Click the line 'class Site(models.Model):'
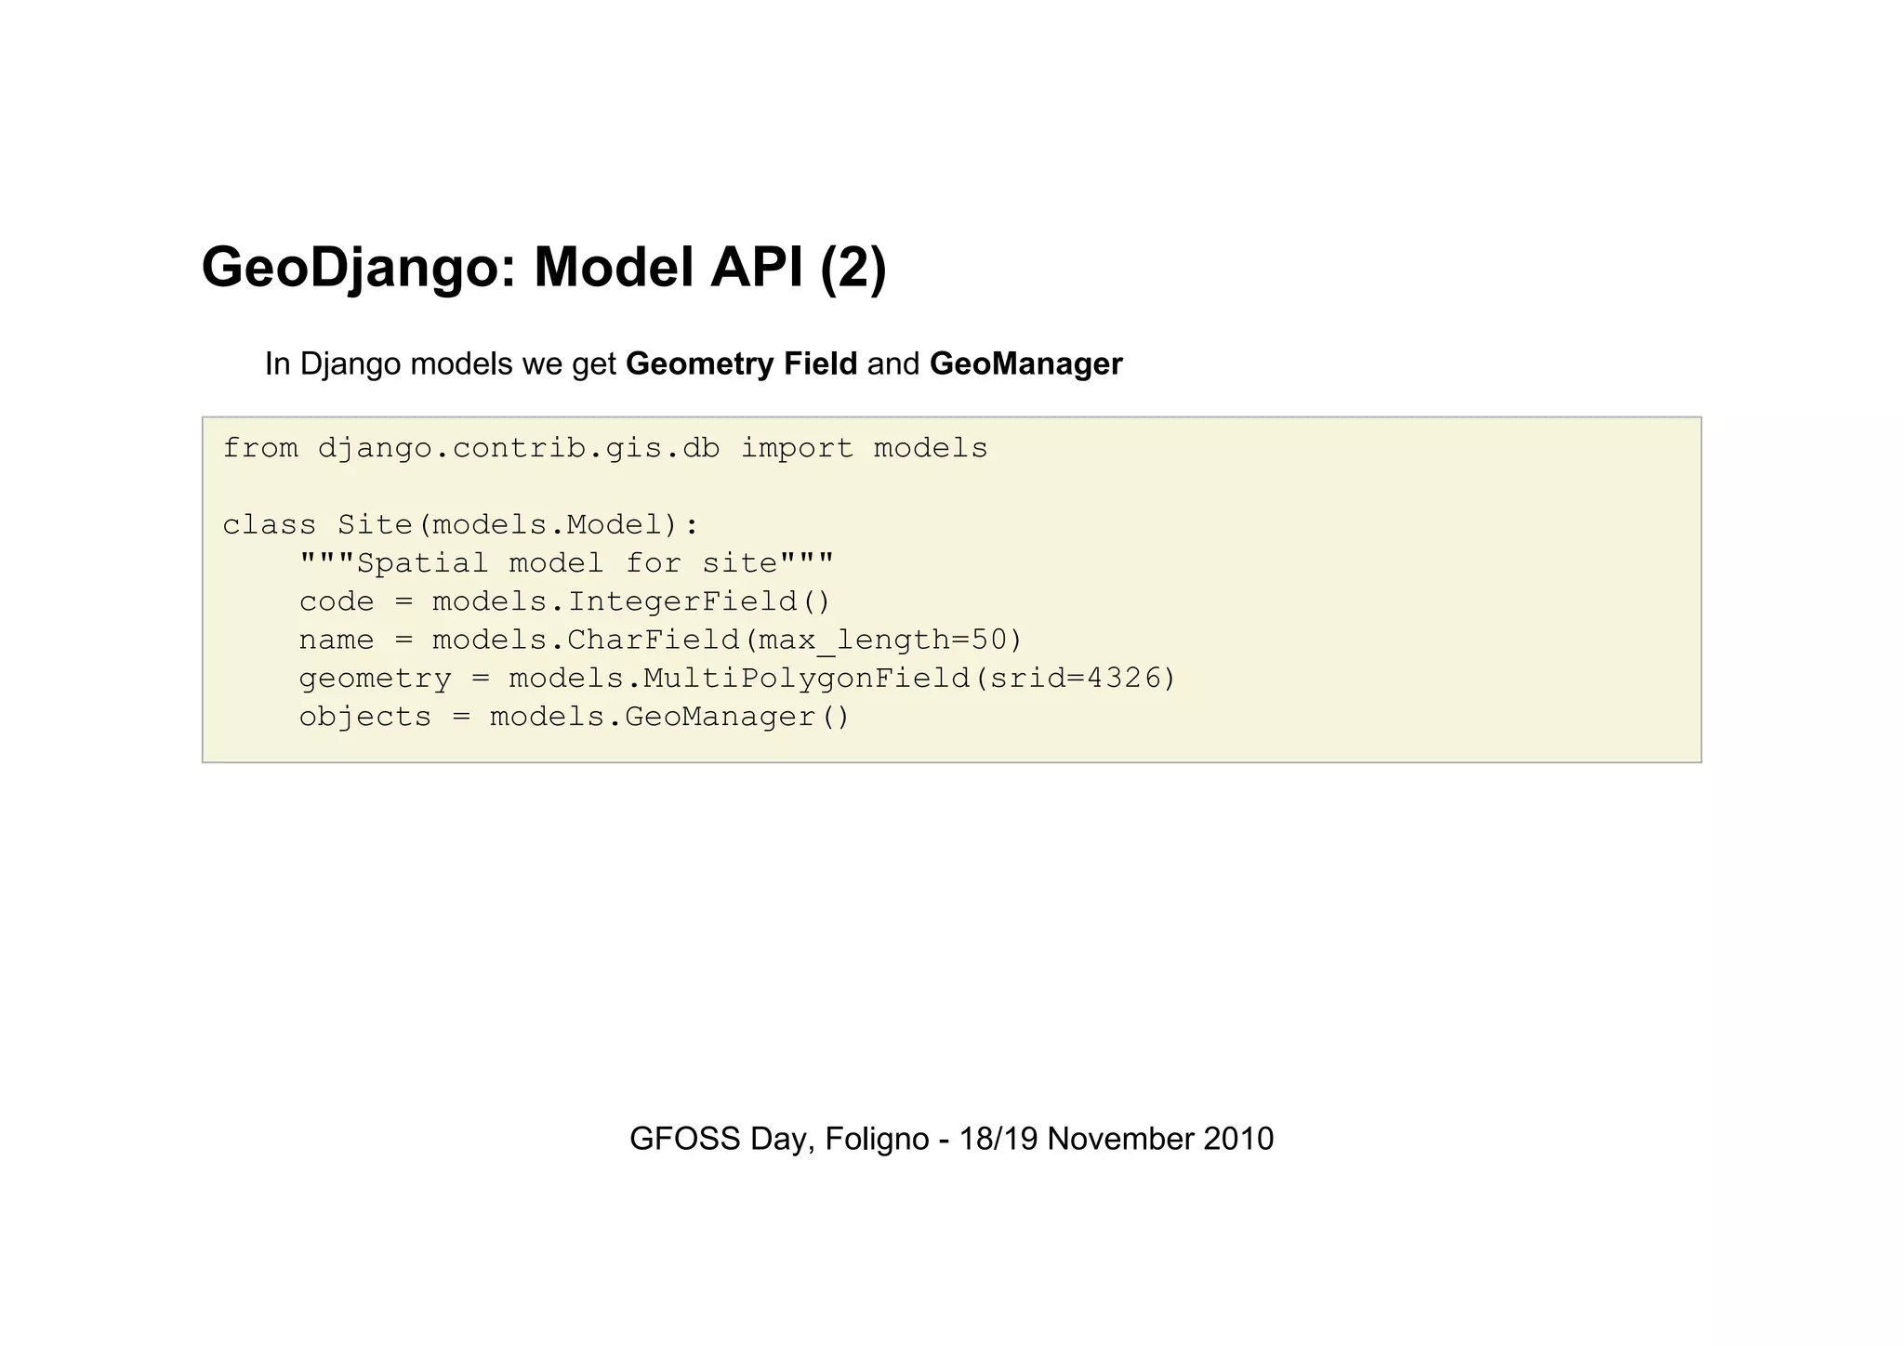The height and width of the screenshot is (1346, 1904). pos(461,525)
